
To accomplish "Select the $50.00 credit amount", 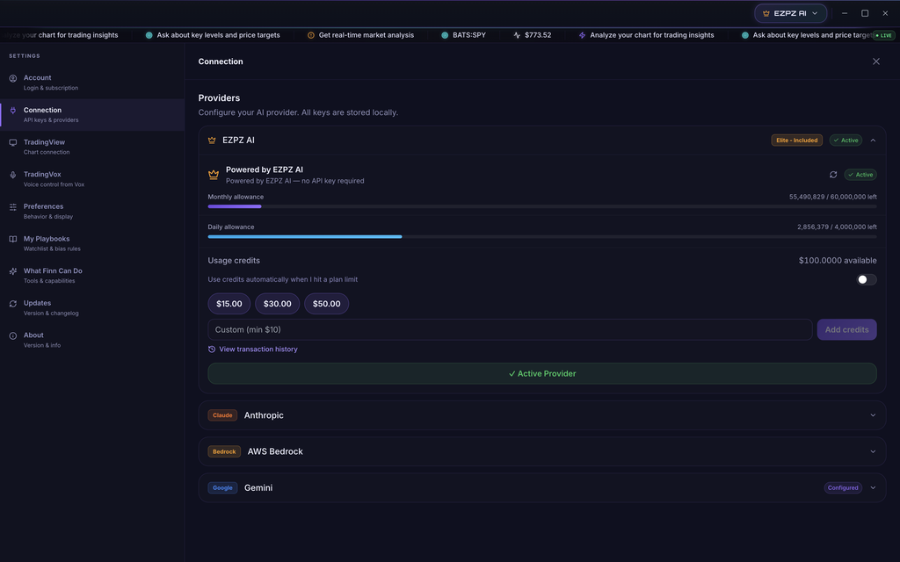I will click(x=327, y=303).
